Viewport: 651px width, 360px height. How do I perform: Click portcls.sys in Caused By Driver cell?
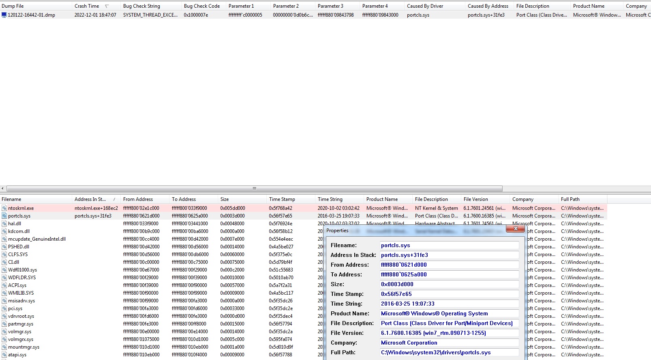pos(418,15)
